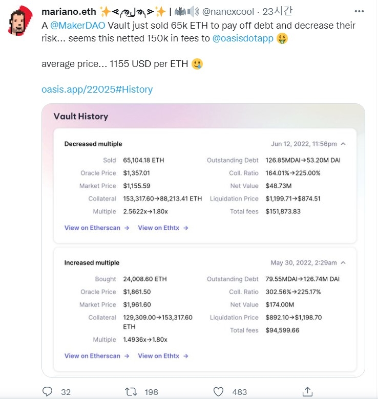Image resolution: width=378 pixels, height=399 pixels.
Task: Click the Jun 12, 2022 date header
Action: pyautogui.click(x=304, y=144)
